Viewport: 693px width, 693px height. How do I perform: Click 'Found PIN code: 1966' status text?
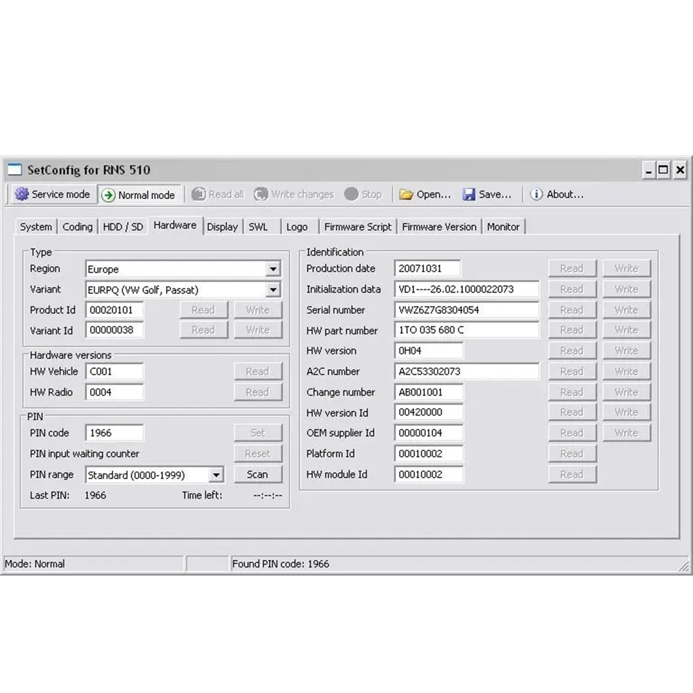(x=281, y=564)
